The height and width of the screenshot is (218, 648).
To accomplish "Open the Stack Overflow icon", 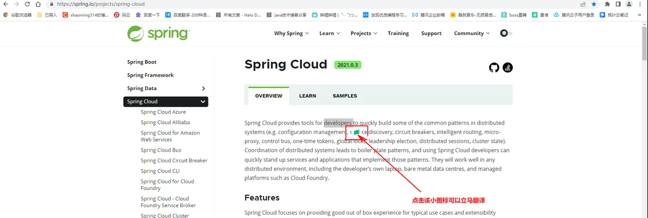I will [x=508, y=67].
